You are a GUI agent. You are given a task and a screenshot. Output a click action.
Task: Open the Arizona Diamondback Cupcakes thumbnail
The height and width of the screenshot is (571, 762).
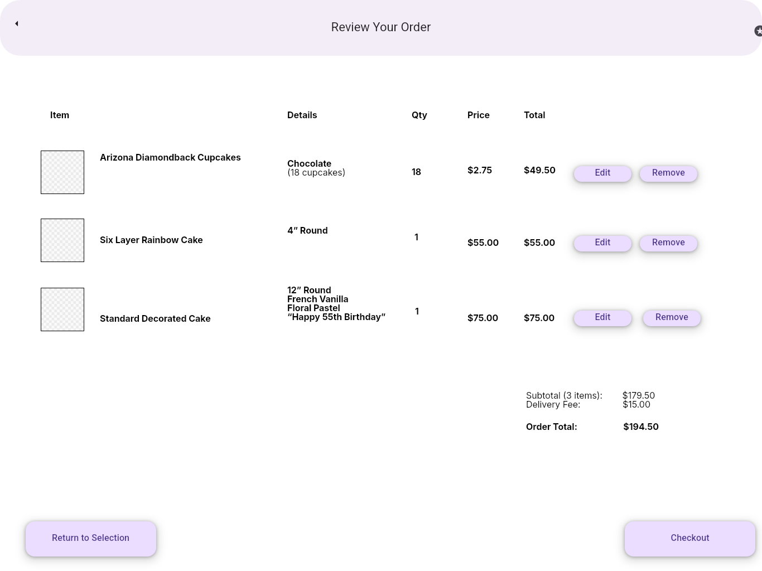point(62,172)
